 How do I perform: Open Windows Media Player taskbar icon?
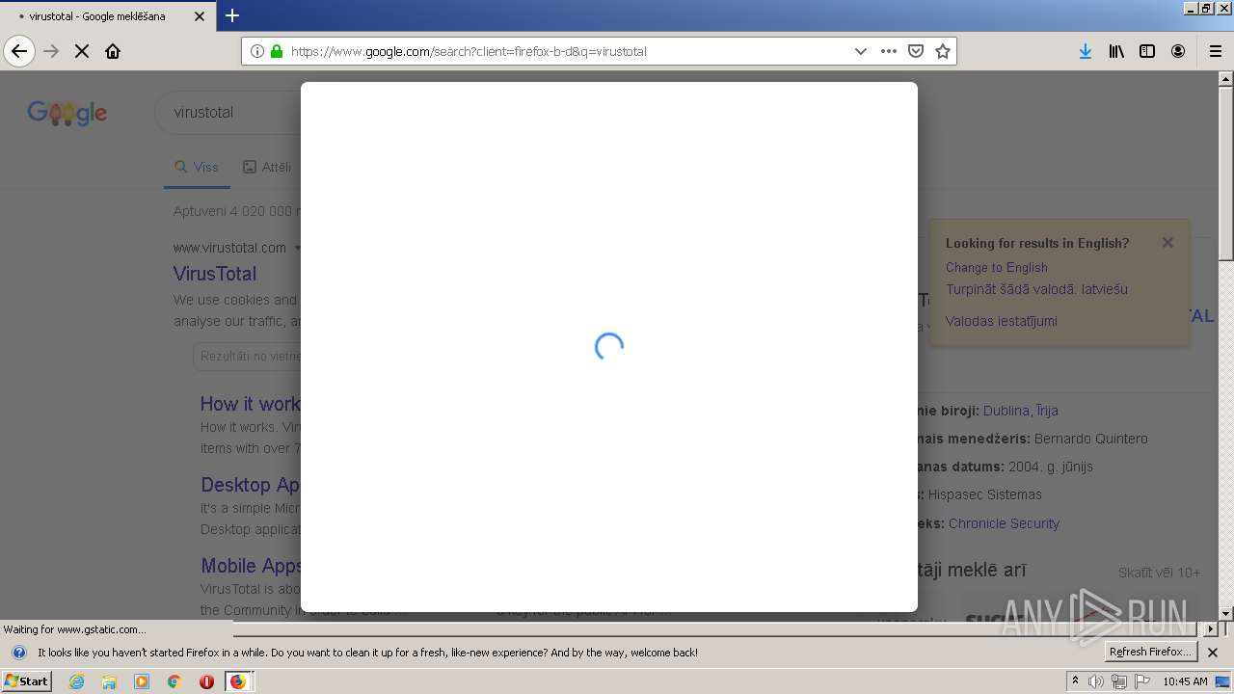pos(142,681)
